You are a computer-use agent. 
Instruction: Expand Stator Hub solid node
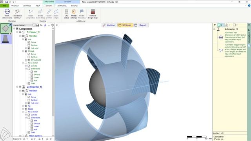[x=26, y=48]
